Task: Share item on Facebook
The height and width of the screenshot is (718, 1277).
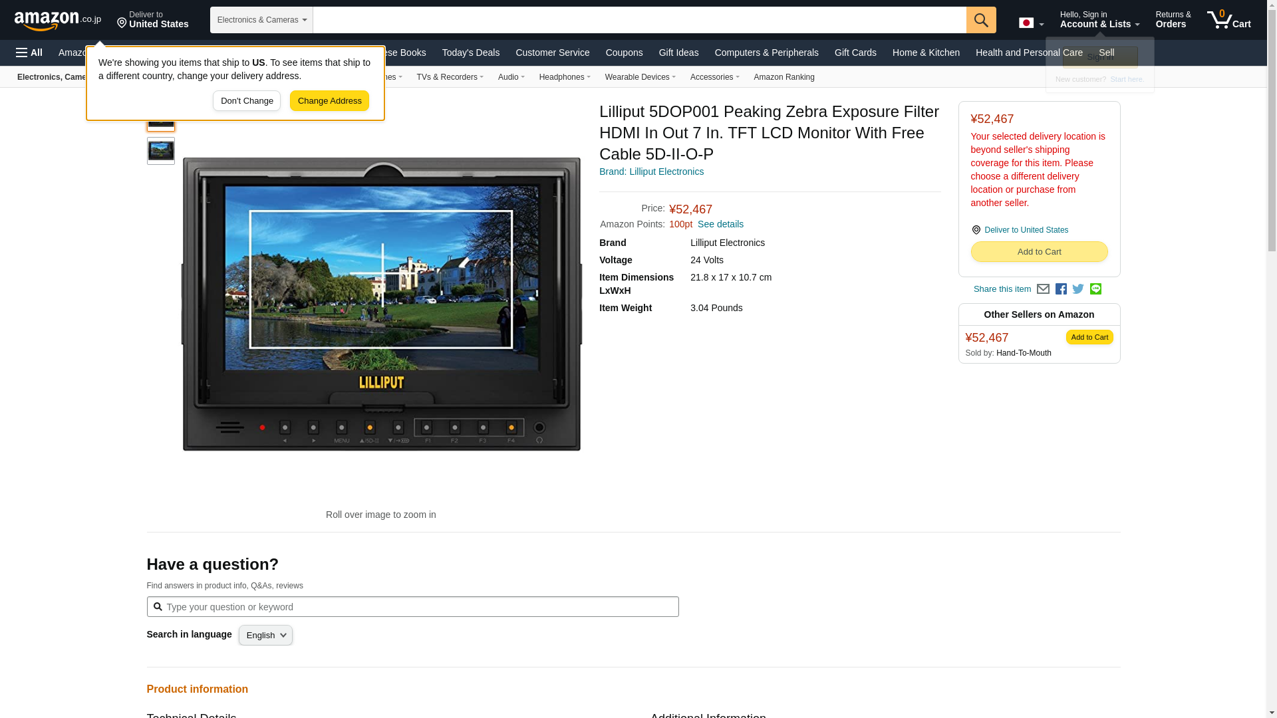Action: click(1061, 289)
